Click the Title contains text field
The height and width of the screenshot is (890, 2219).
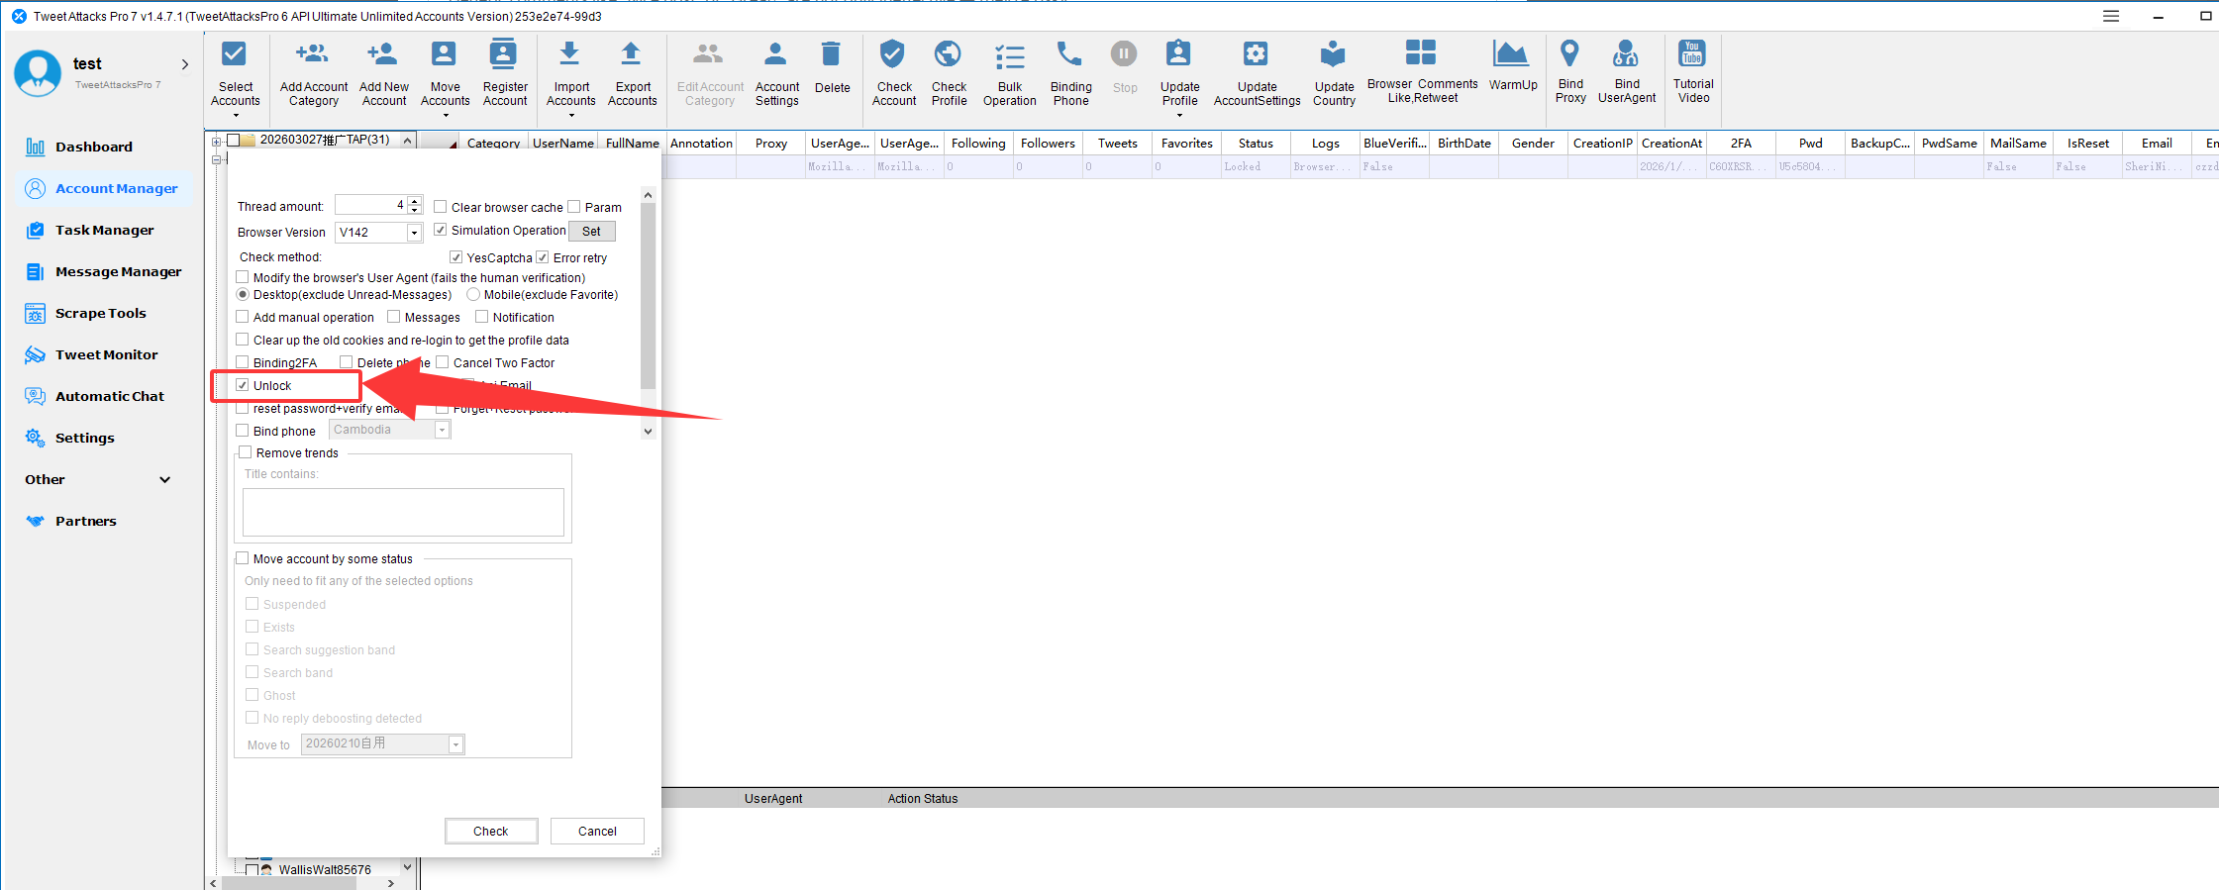click(403, 512)
